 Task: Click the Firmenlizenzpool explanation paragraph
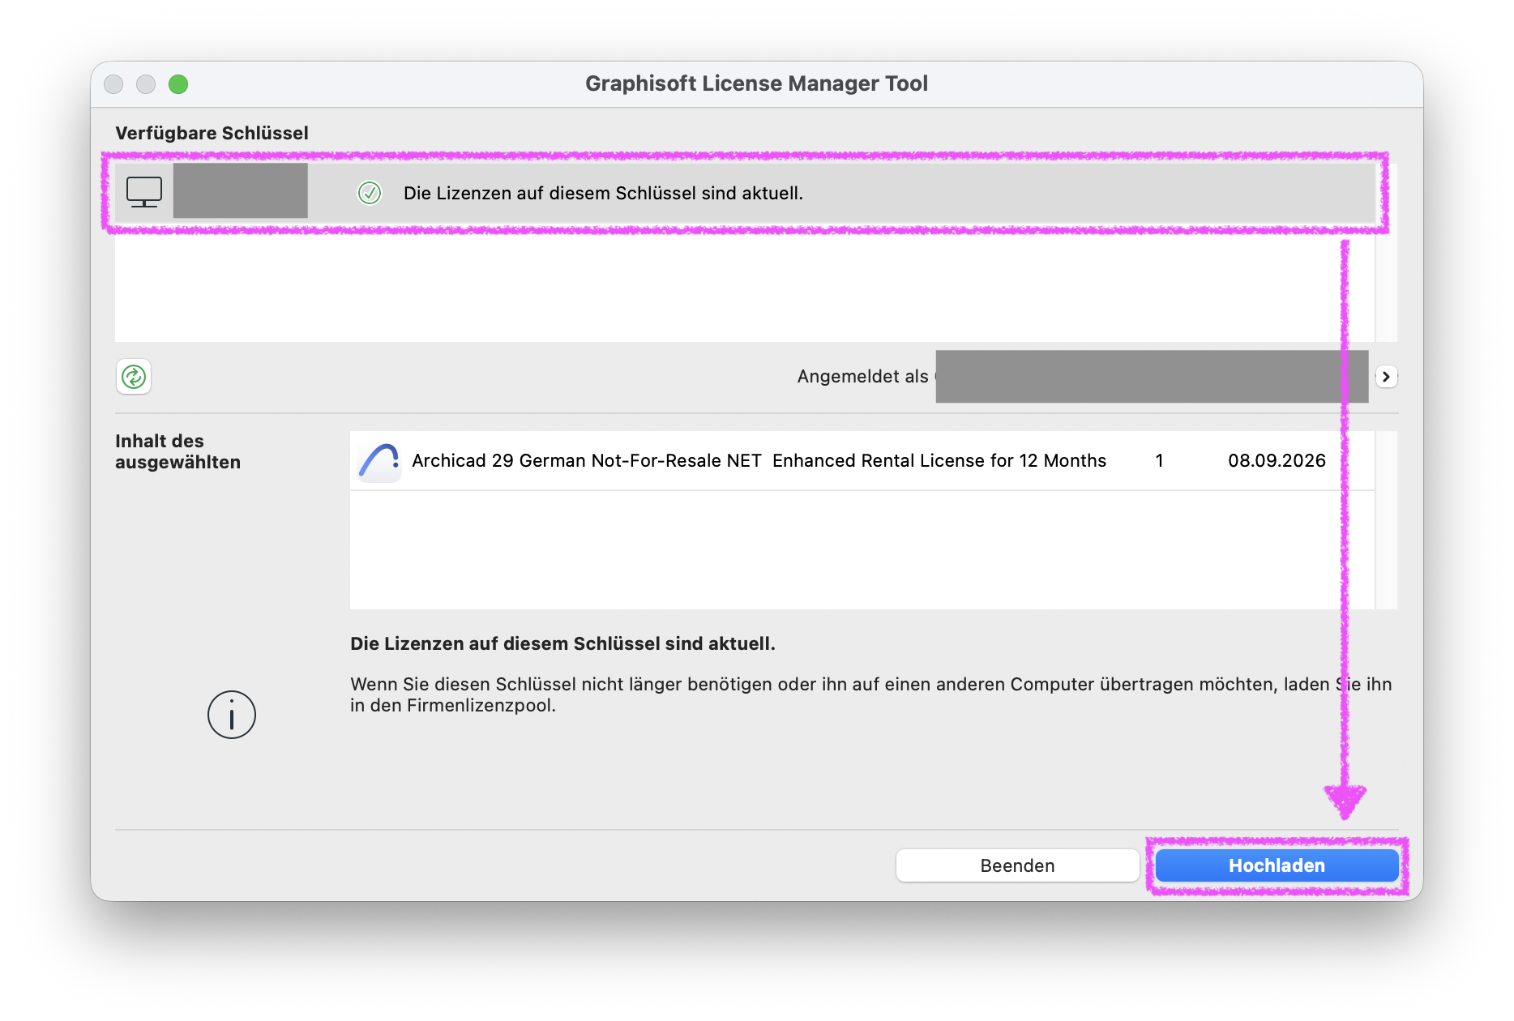(871, 694)
